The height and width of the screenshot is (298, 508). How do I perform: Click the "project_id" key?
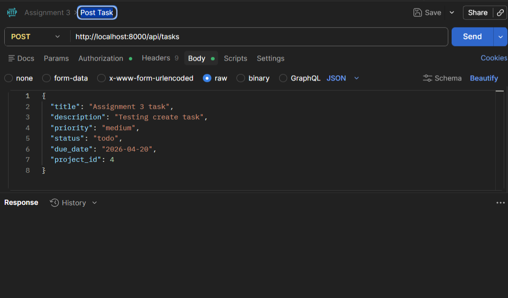pyautogui.click(x=76, y=159)
